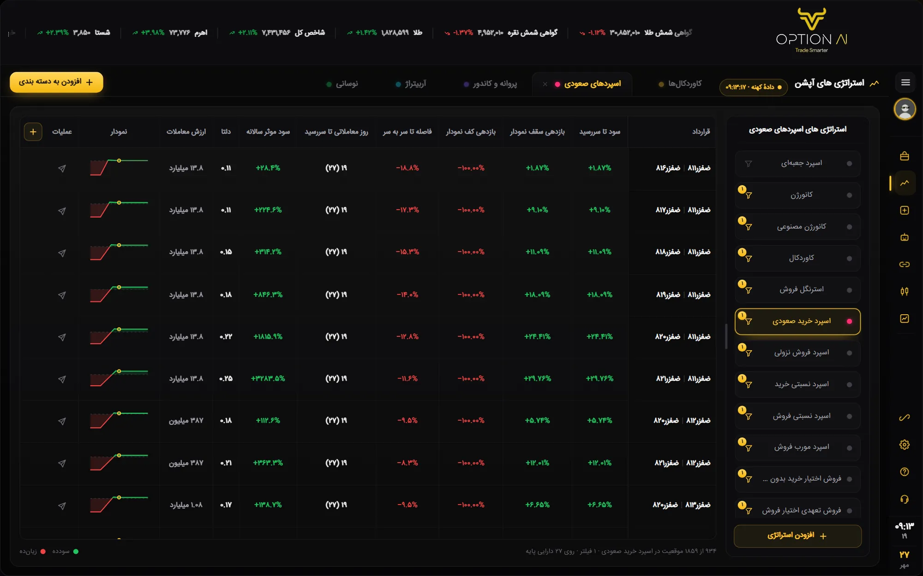Select the trend-line strategies sidebar icon
This screenshot has height=576, width=923.
coord(905,183)
